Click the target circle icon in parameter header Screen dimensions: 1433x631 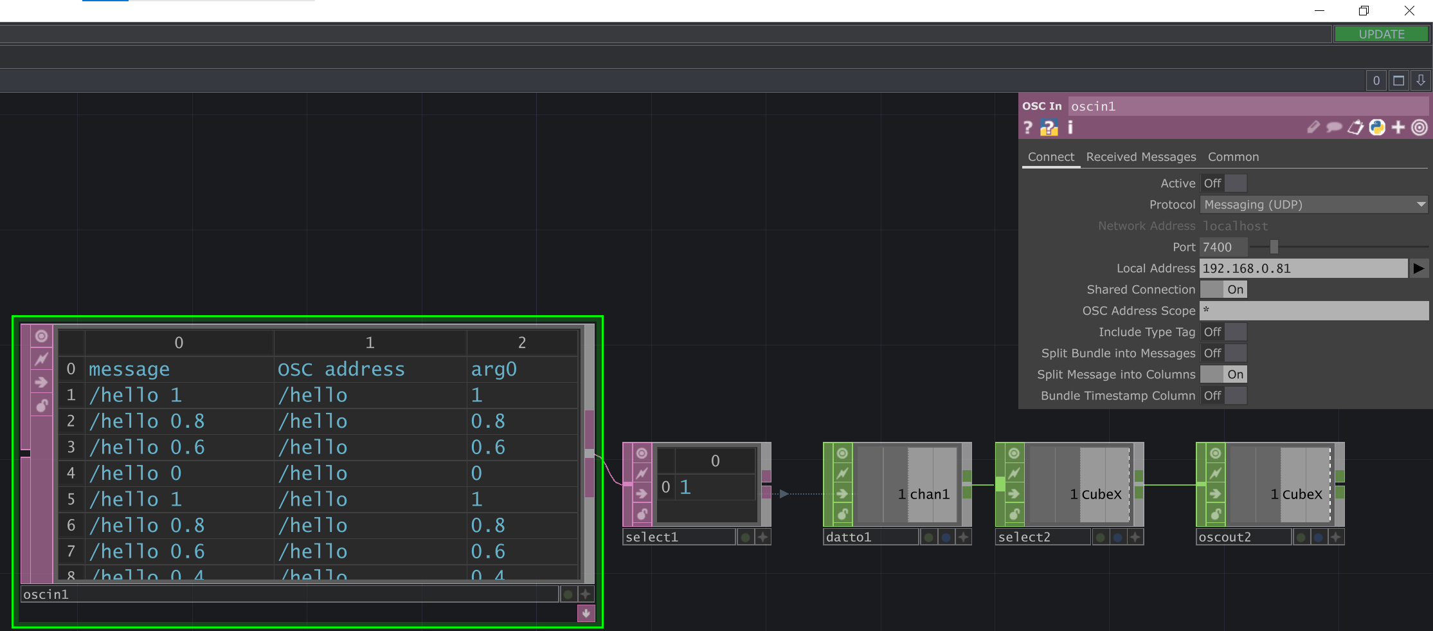click(1419, 127)
